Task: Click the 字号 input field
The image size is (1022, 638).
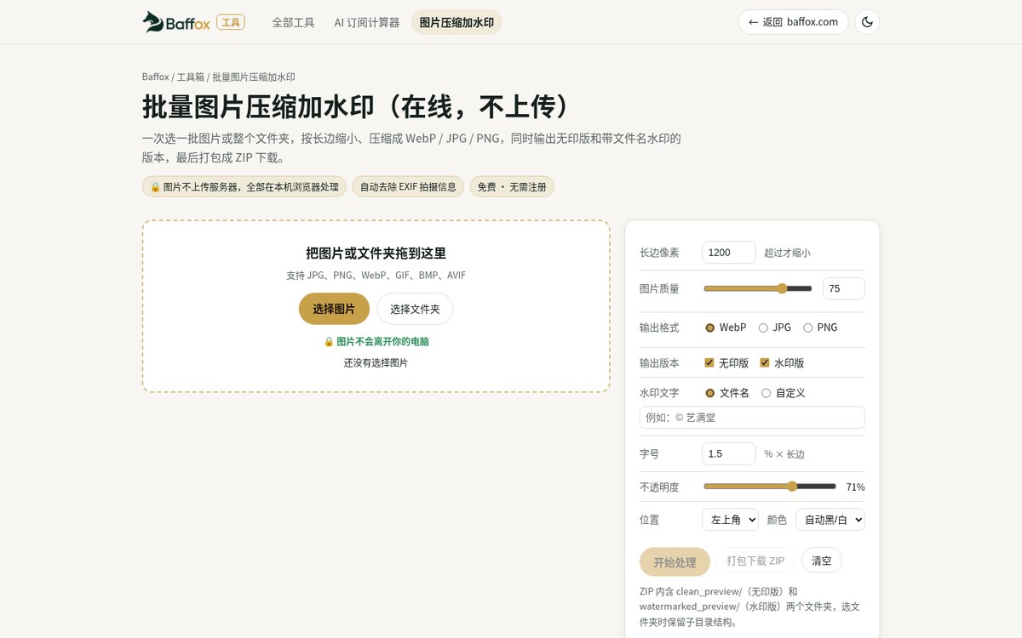Action: 728,453
